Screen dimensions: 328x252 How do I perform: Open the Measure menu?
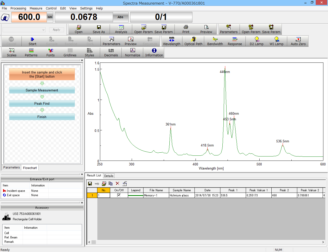coord(36,8)
